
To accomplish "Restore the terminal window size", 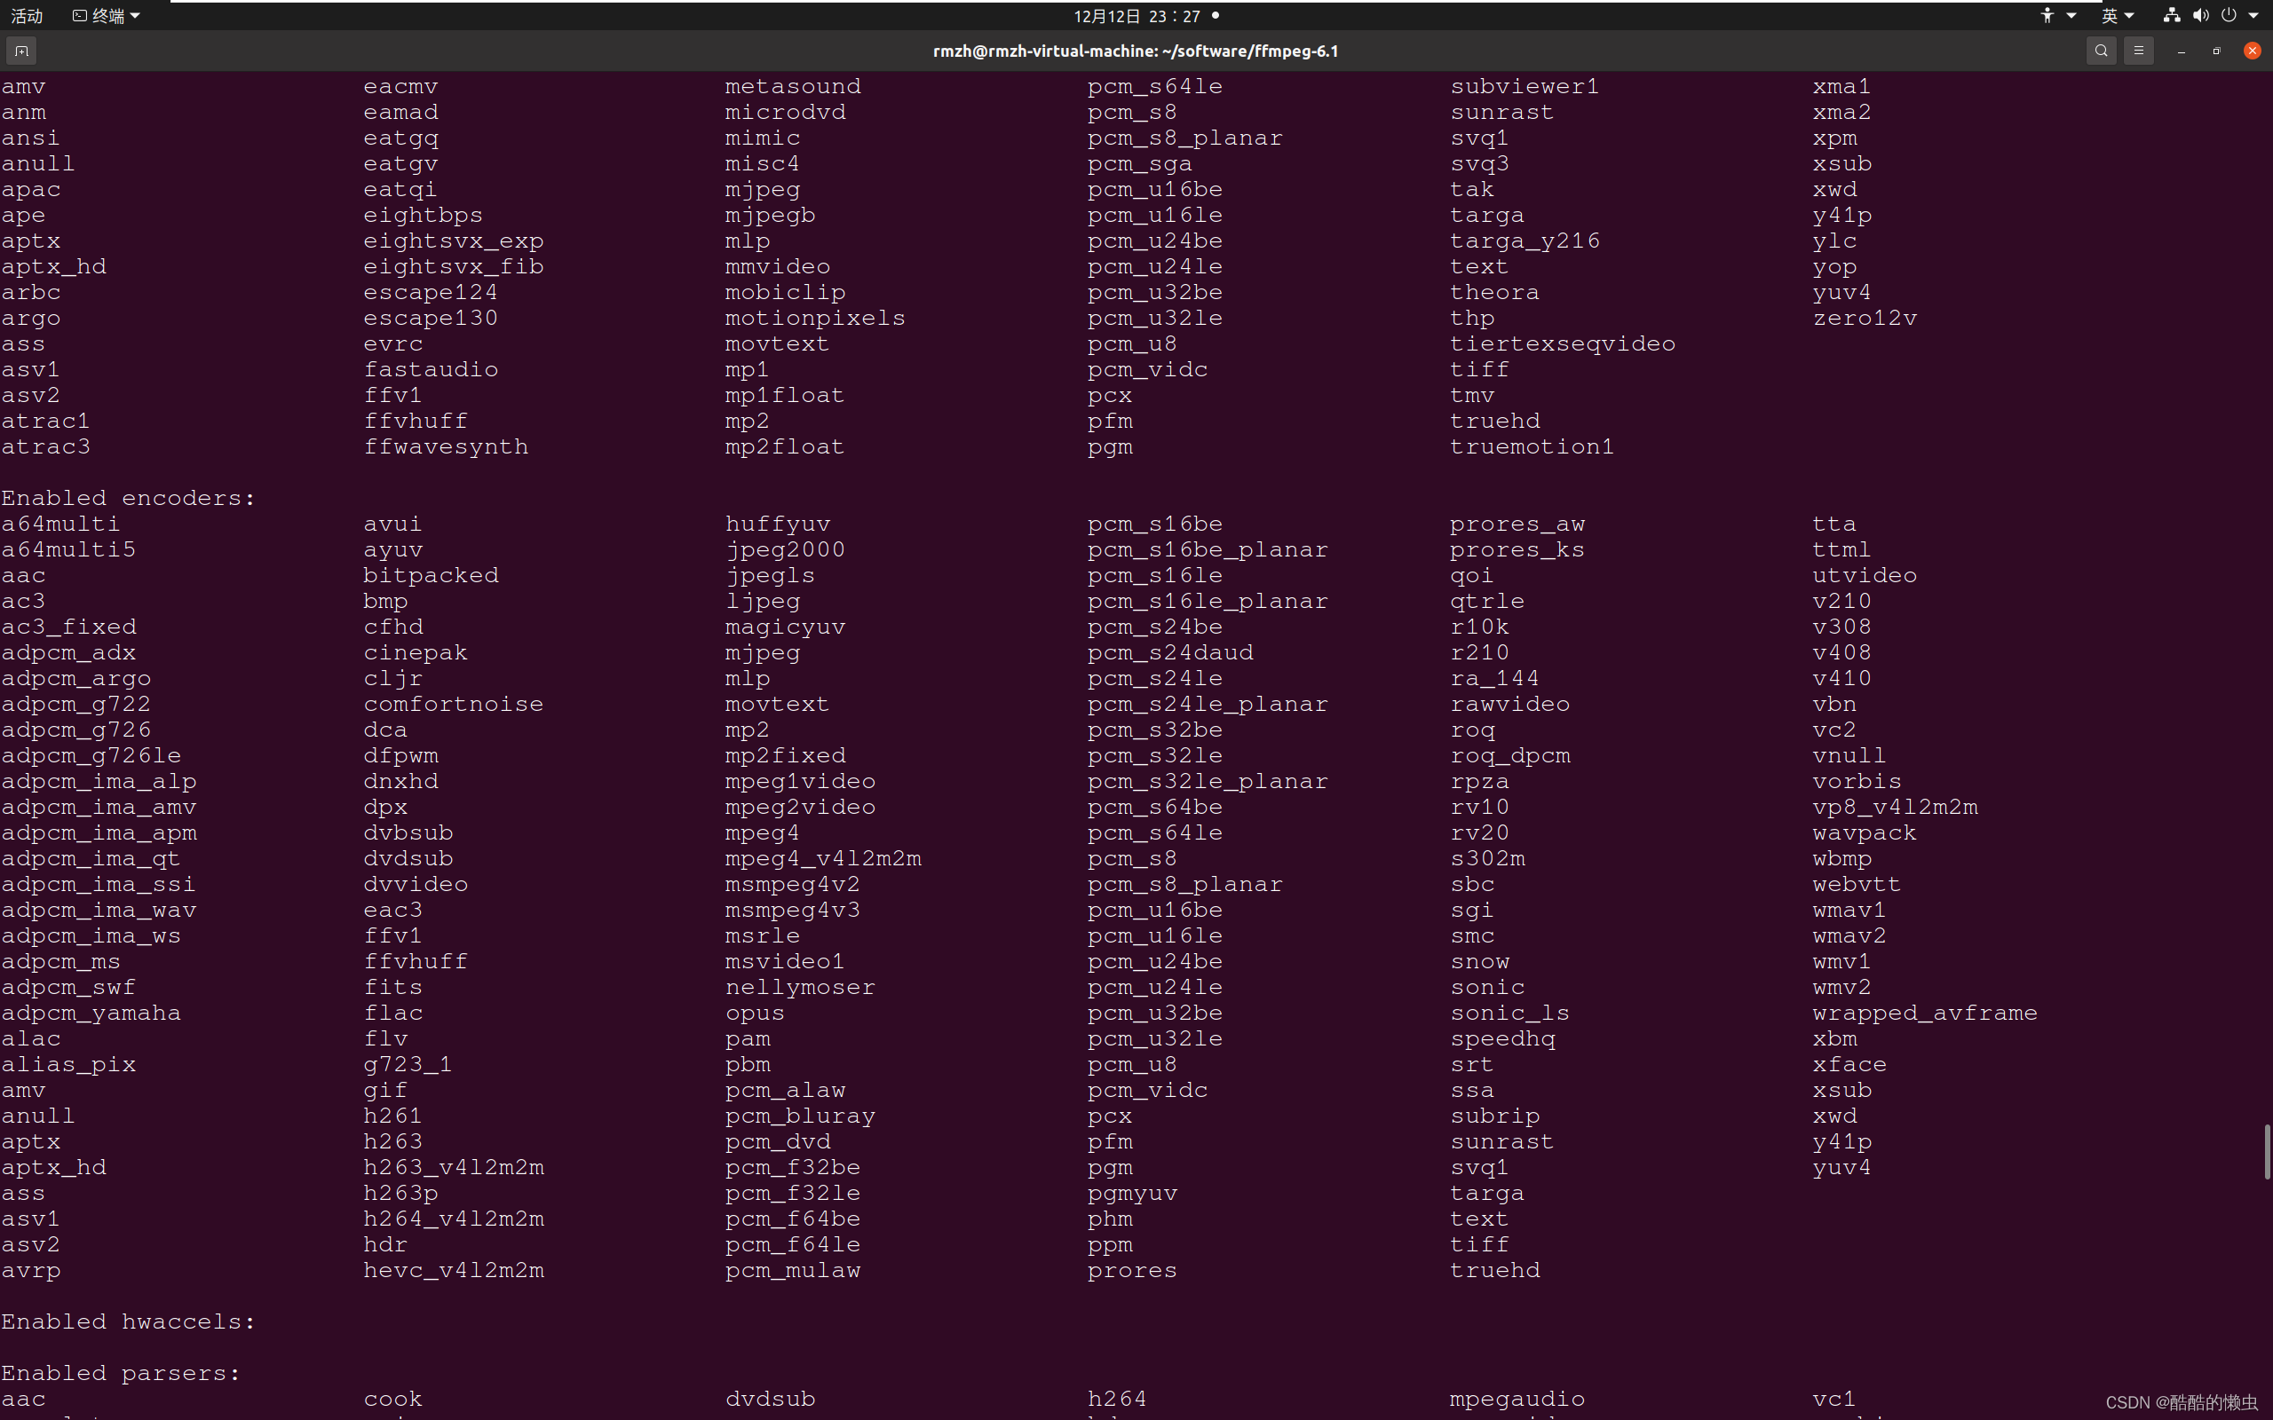I will tap(2217, 51).
